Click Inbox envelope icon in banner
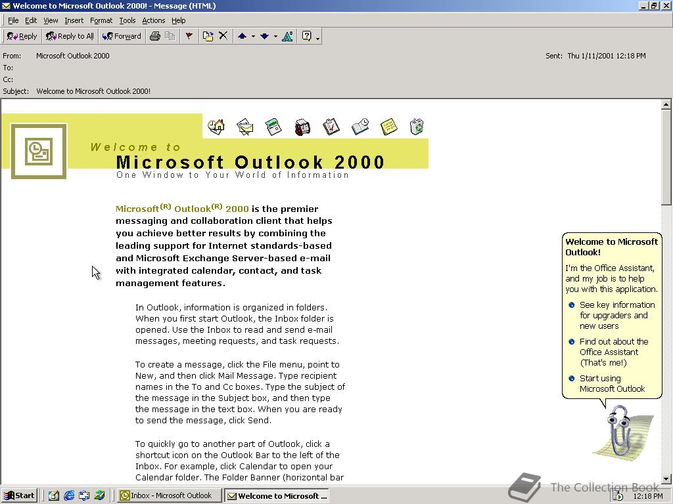The width and height of the screenshot is (673, 504). 244,127
